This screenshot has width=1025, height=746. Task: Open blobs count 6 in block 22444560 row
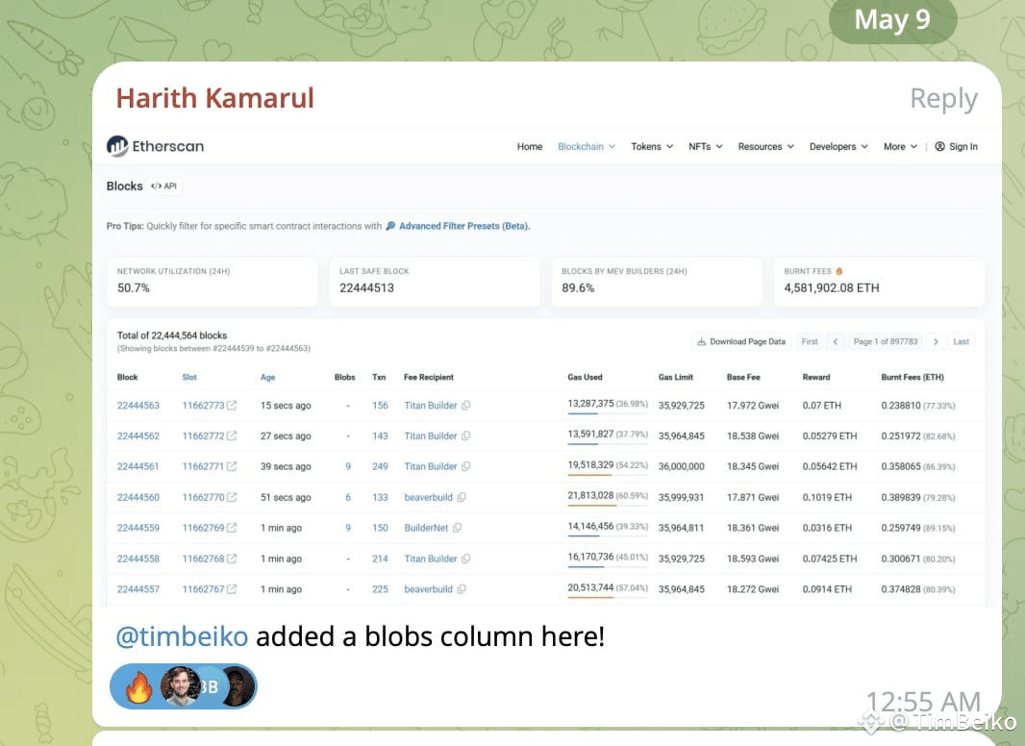pyautogui.click(x=348, y=497)
